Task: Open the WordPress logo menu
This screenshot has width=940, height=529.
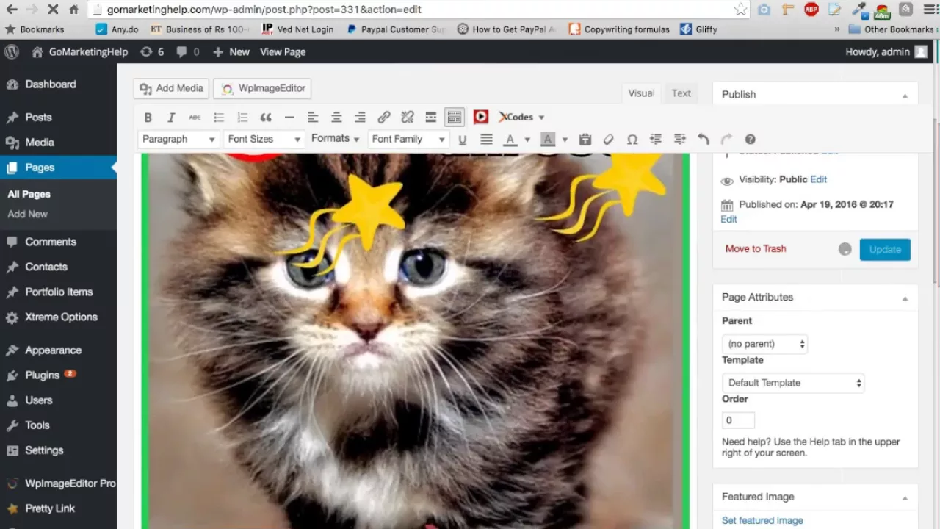Action: [12, 51]
